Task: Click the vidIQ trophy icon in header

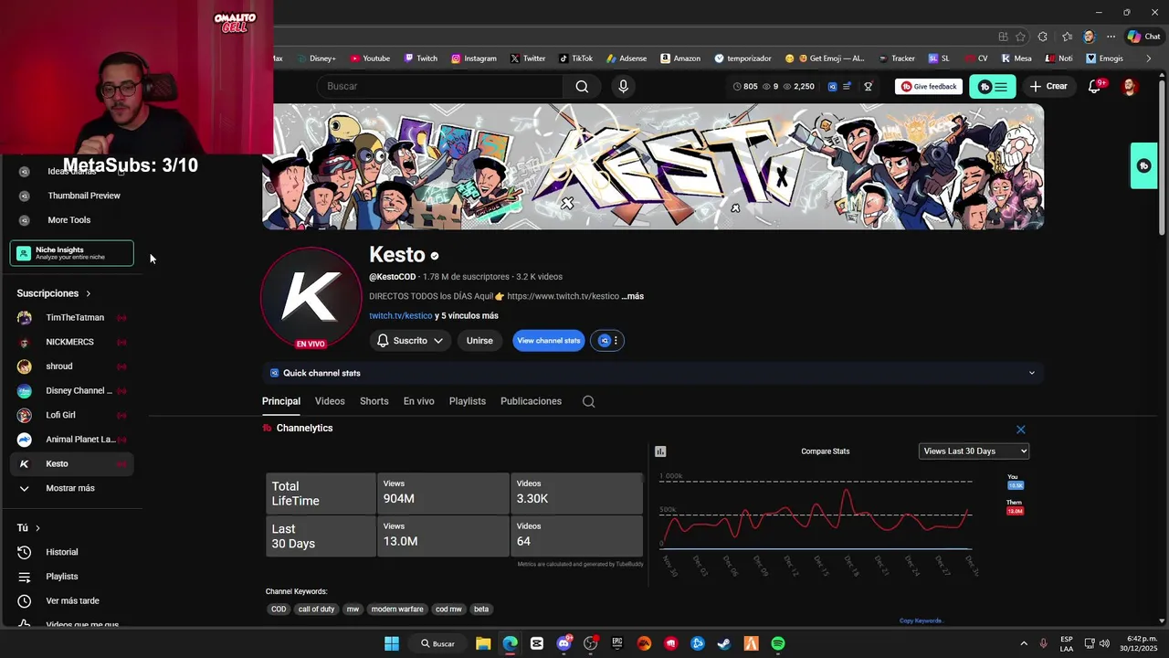Action: [868, 87]
